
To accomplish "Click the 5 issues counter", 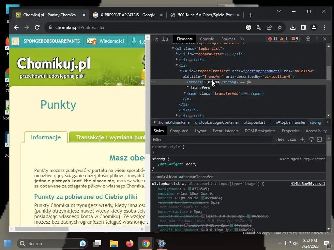I will click(295, 39).
